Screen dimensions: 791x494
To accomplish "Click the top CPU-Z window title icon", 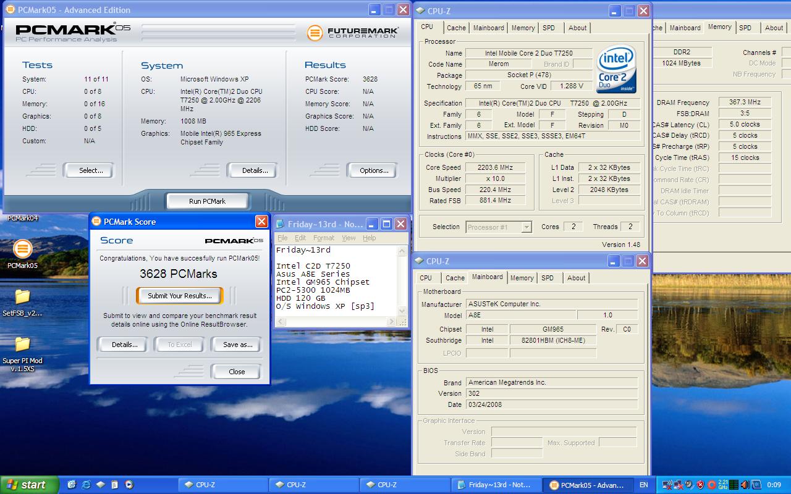I will click(420, 10).
